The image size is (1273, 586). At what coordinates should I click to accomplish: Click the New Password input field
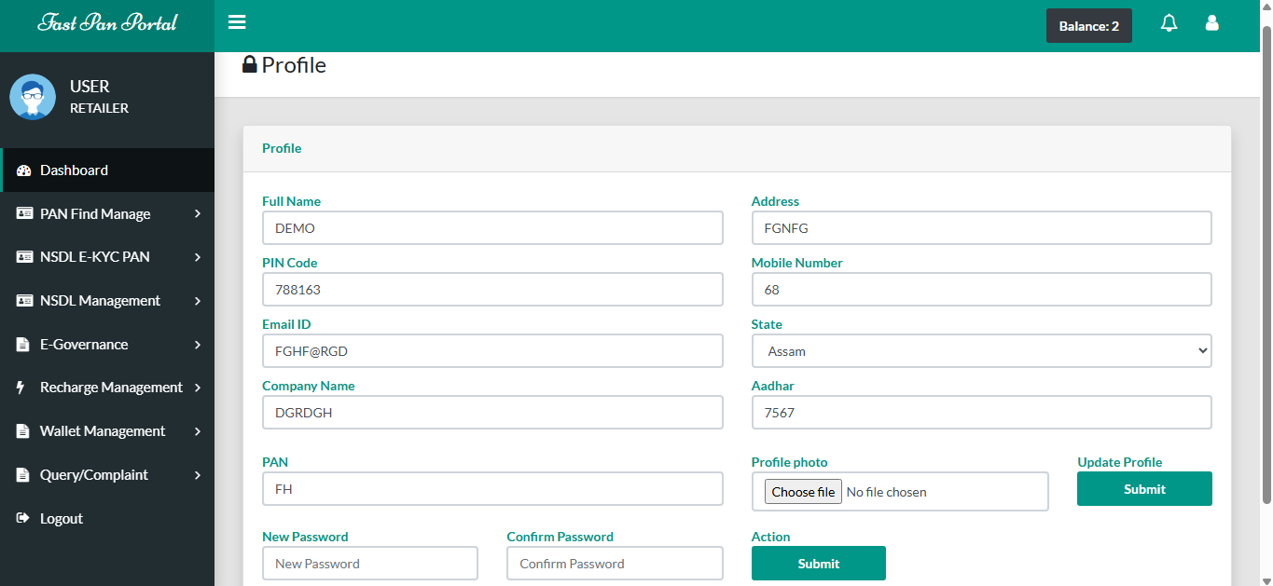click(369, 564)
